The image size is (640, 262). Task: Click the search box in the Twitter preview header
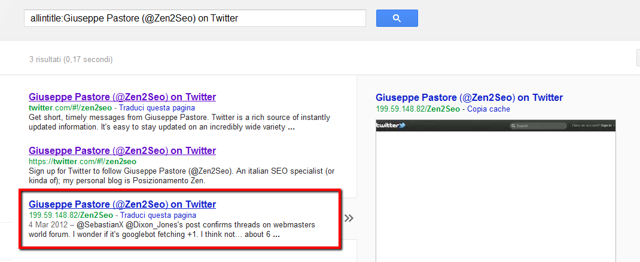coord(540,126)
